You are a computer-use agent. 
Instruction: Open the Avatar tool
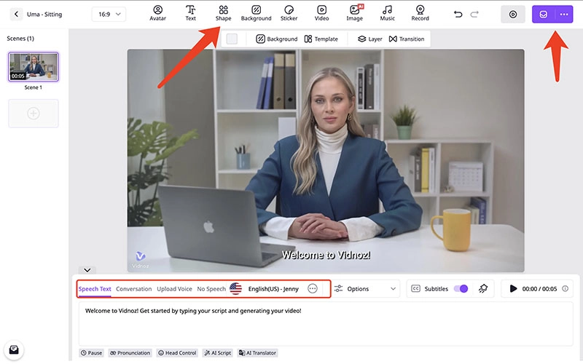157,13
